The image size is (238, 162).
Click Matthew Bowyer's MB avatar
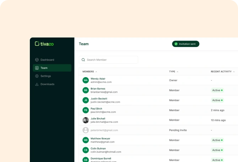(x=86, y=140)
